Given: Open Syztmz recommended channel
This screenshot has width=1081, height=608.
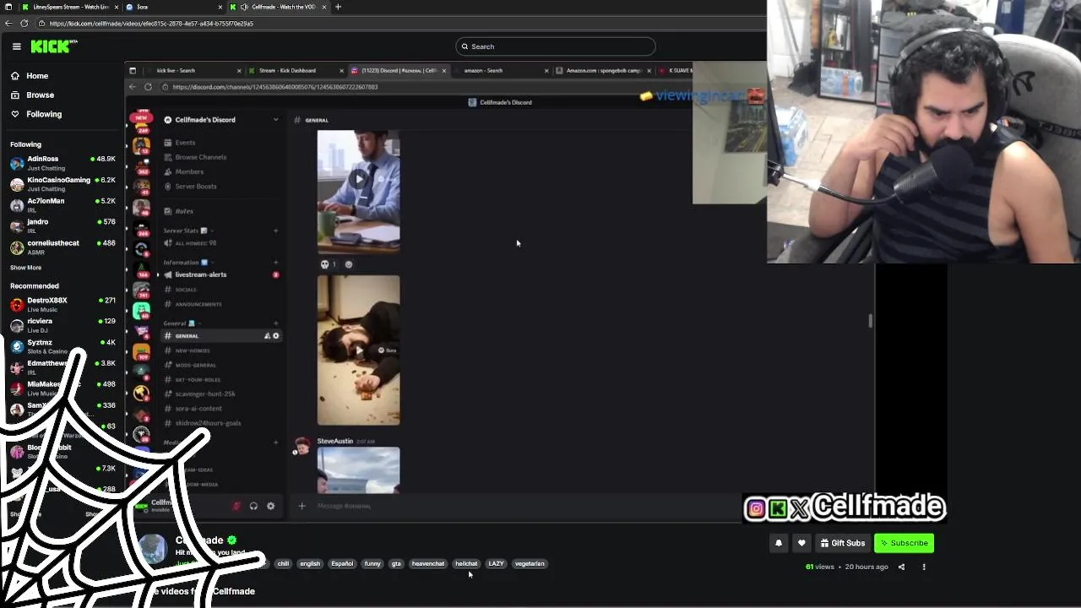Looking at the screenshot, I should [x=62, y=346].
